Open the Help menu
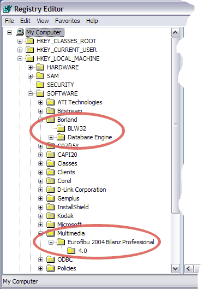 point(92,21)
